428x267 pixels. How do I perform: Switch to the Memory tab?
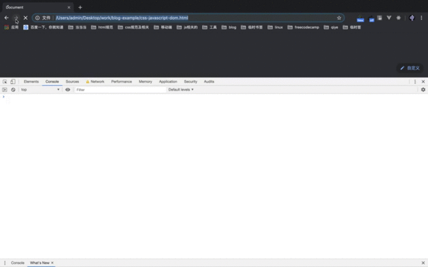[x=145, y=82]
